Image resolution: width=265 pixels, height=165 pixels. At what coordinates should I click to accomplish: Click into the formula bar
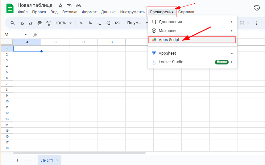pyautogui.click(x=93, y=35)
